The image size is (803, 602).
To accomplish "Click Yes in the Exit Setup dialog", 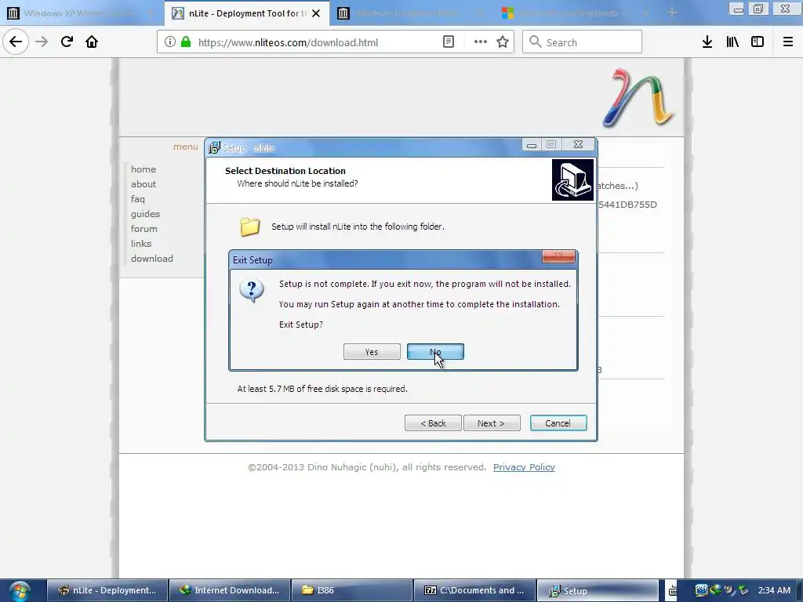I will [x=372, y=352].
